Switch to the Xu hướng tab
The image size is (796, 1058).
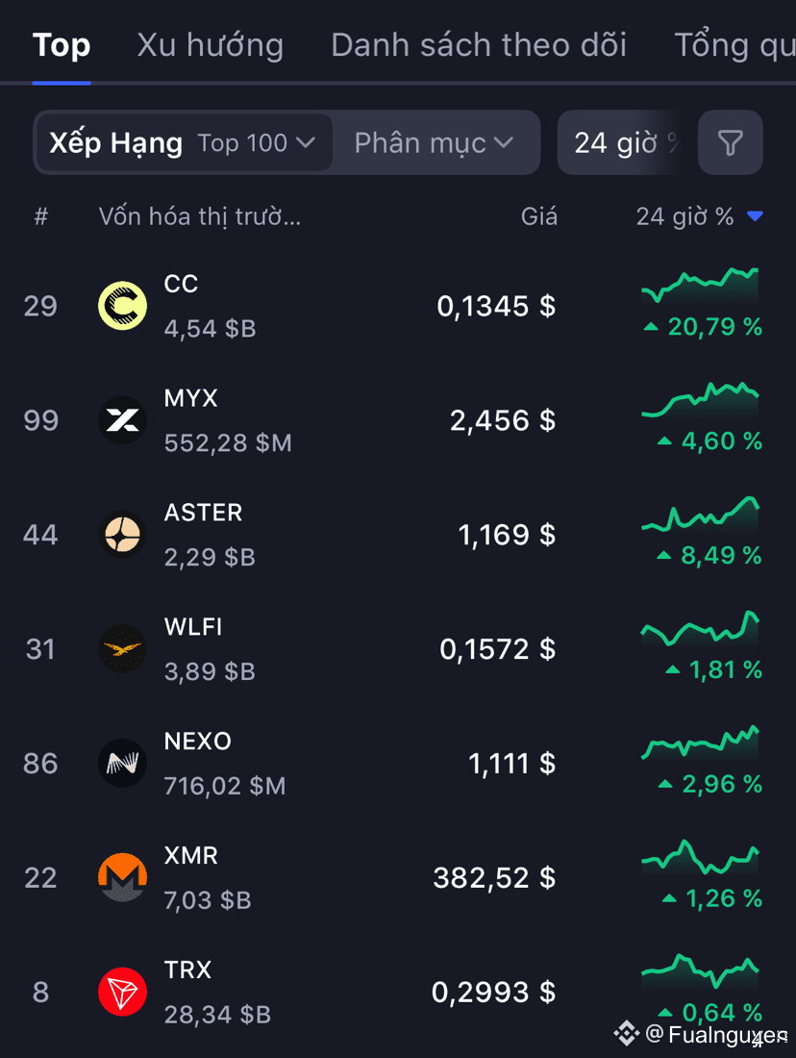click(x=211, y=46)
